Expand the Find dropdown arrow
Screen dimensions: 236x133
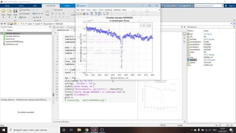click(x=41, y=17)
